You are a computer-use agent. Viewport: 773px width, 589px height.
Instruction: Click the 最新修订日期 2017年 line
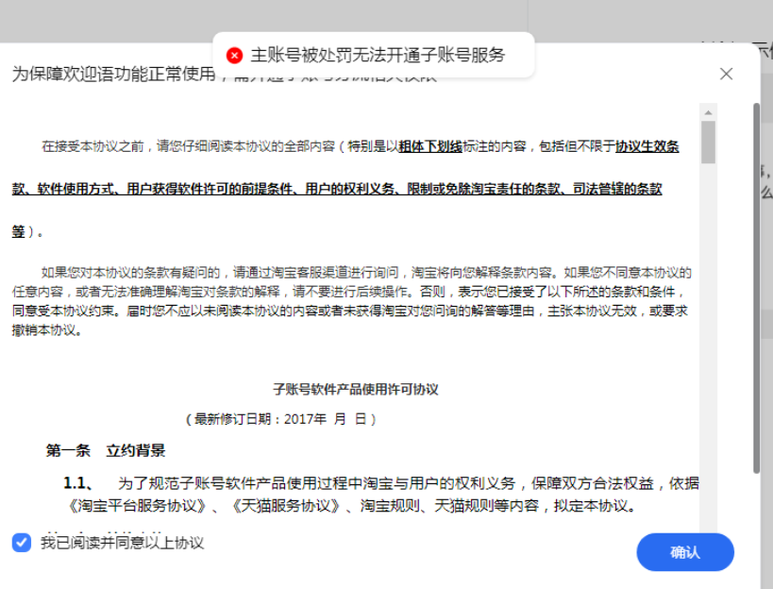point(281,419)
